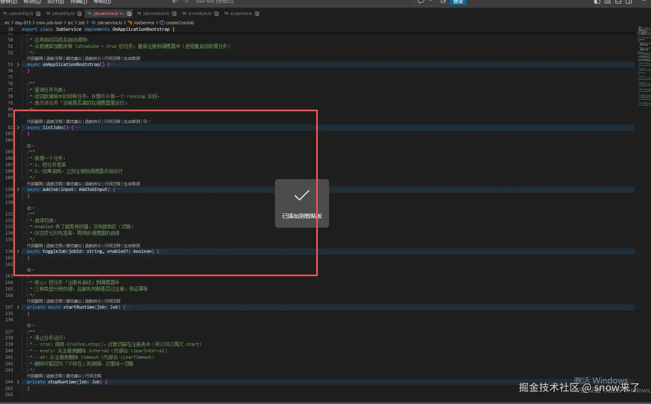
Task: Switch to user.entity.ts tab
Action: click(x=21, y=13)
